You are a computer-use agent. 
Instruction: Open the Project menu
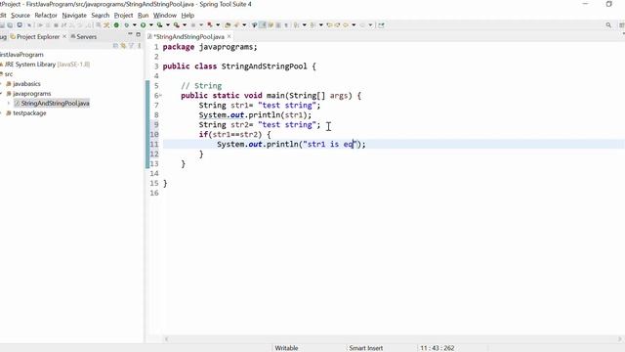point(123,16)
